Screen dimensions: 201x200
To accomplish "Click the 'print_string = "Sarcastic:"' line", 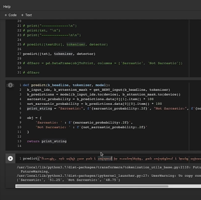I will click(x=114, y=108).
